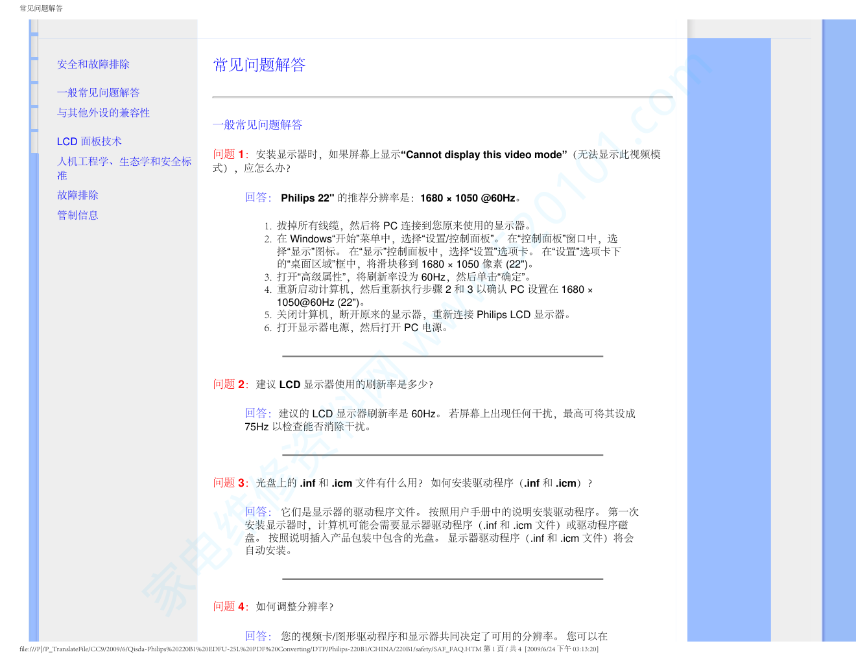
Task: Click the 常见问题解答 page heading
Action: click(259, 65)
